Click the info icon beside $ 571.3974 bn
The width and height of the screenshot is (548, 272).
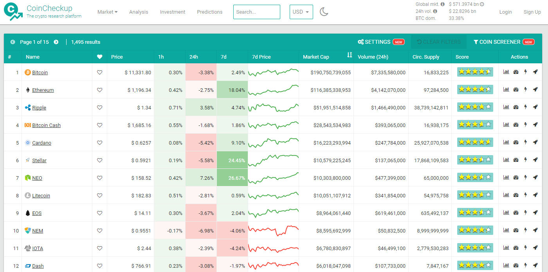pos(482,4)
